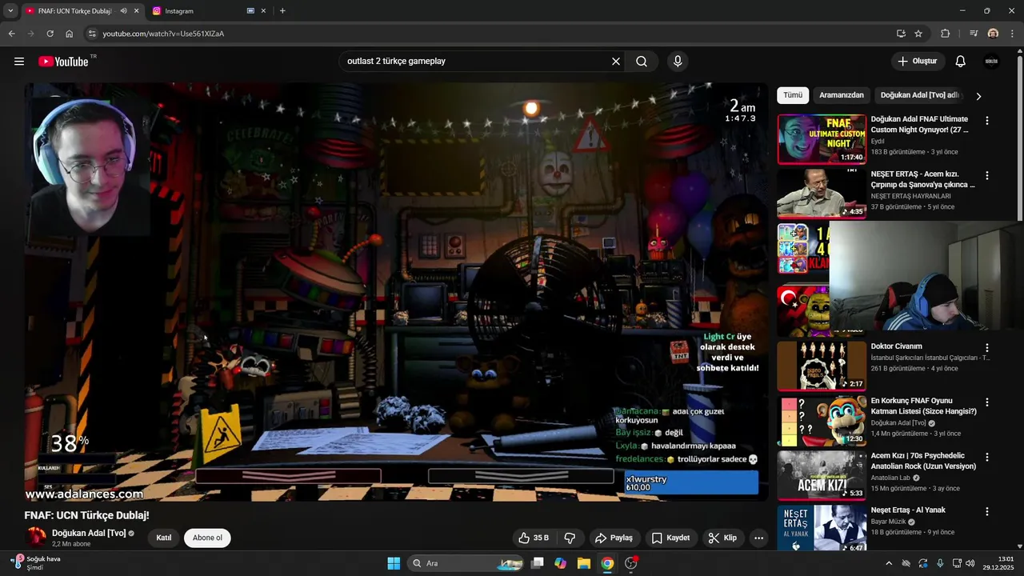
Task: Save video with Kaydet button
Action: (670, 538)
